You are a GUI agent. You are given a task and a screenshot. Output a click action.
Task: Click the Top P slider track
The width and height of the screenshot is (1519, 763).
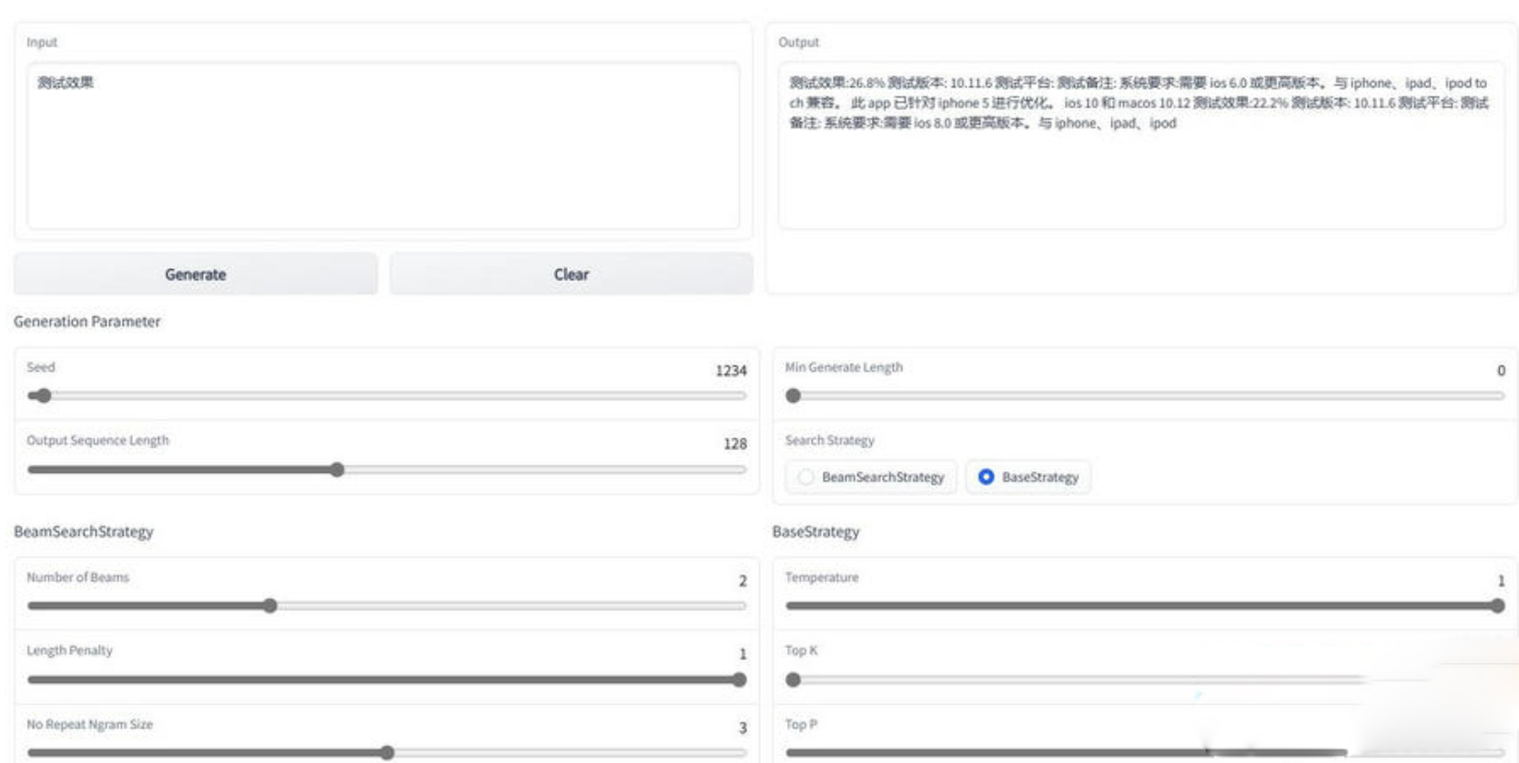(x=1145, y=753)
